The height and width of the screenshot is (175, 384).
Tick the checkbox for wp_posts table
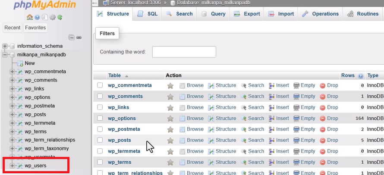(100, 140)
